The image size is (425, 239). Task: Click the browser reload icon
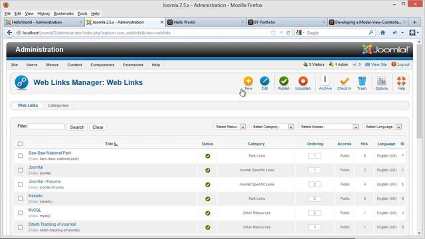pos(288,33)
